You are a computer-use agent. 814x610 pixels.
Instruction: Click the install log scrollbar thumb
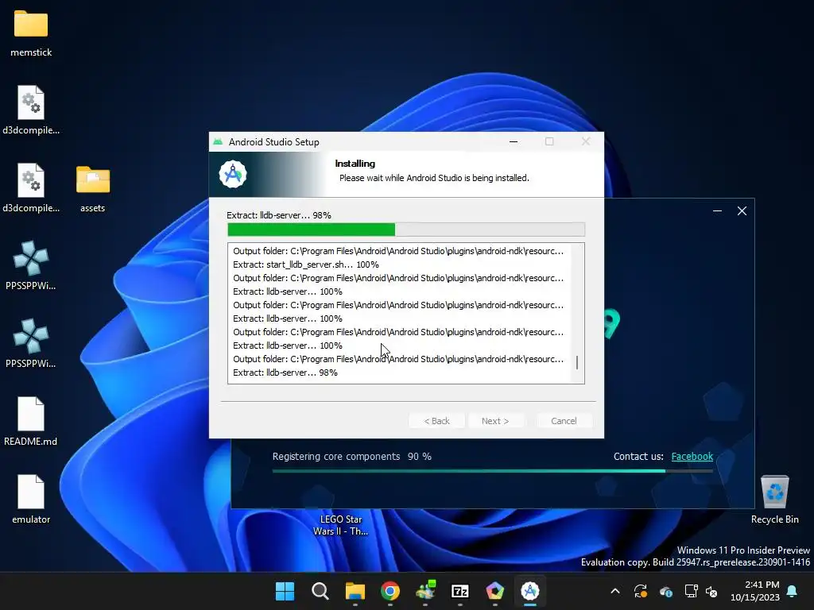click(577, 362)
